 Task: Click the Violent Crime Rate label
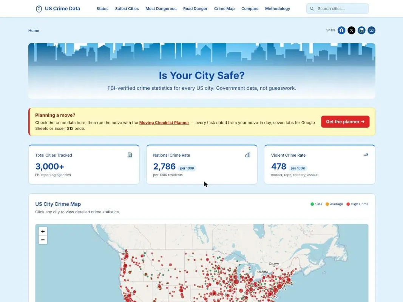tap(288, 155)
